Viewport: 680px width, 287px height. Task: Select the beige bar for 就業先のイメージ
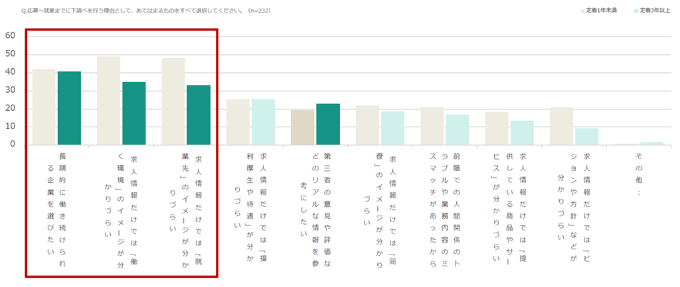point(173,101)
